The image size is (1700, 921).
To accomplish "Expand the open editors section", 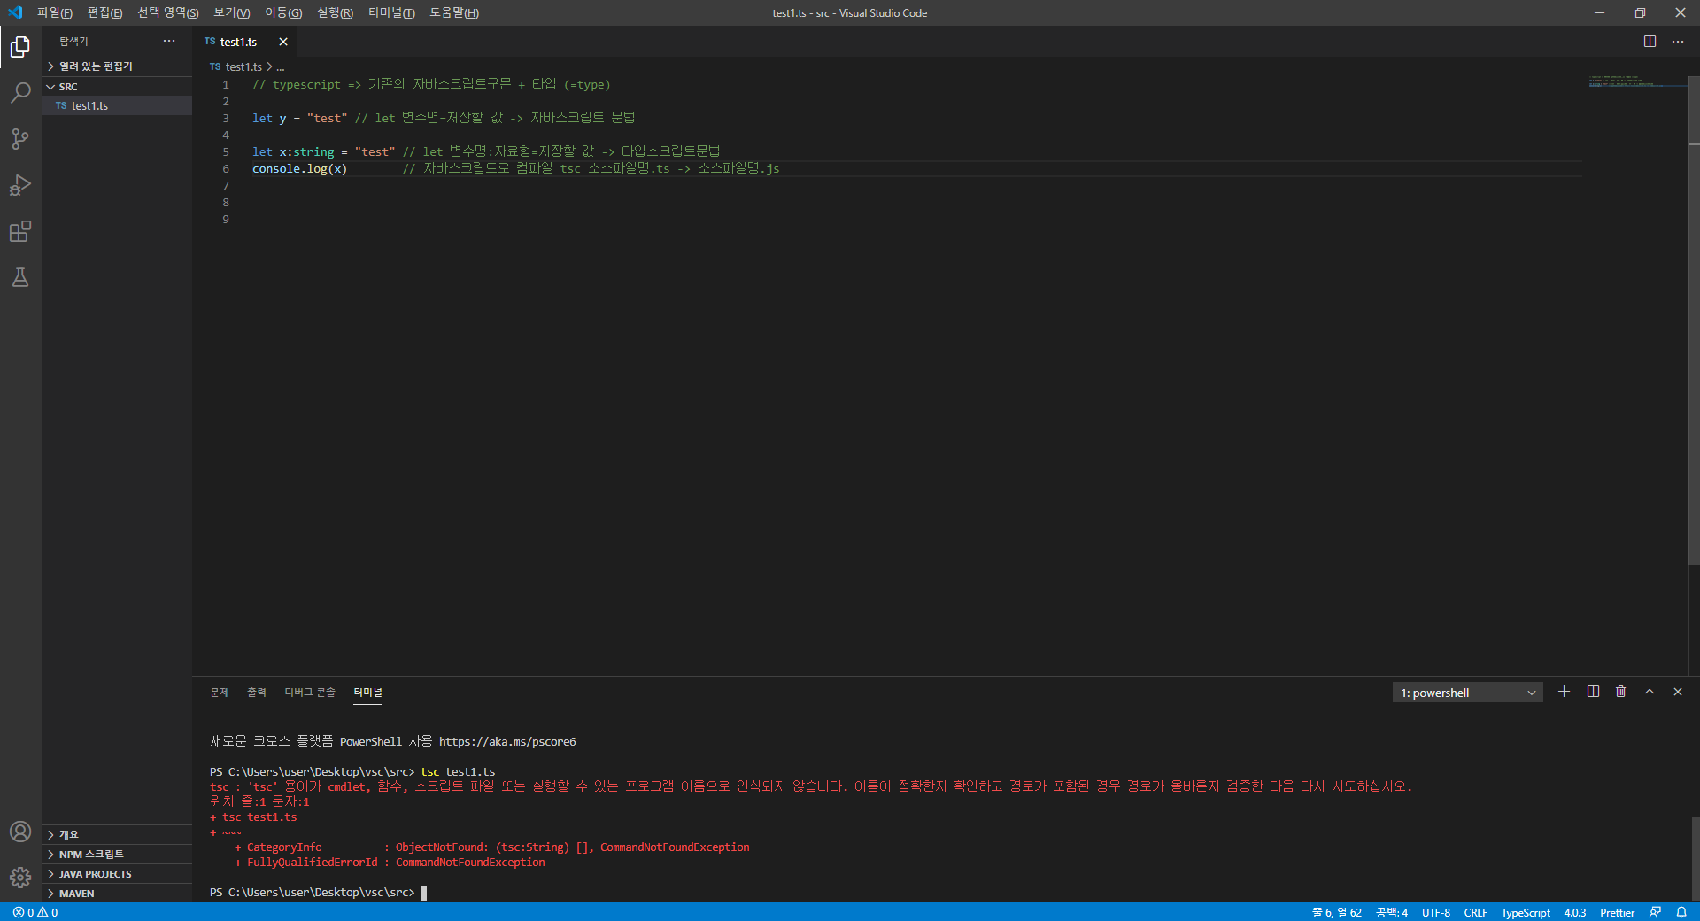I will coord(117,66).
